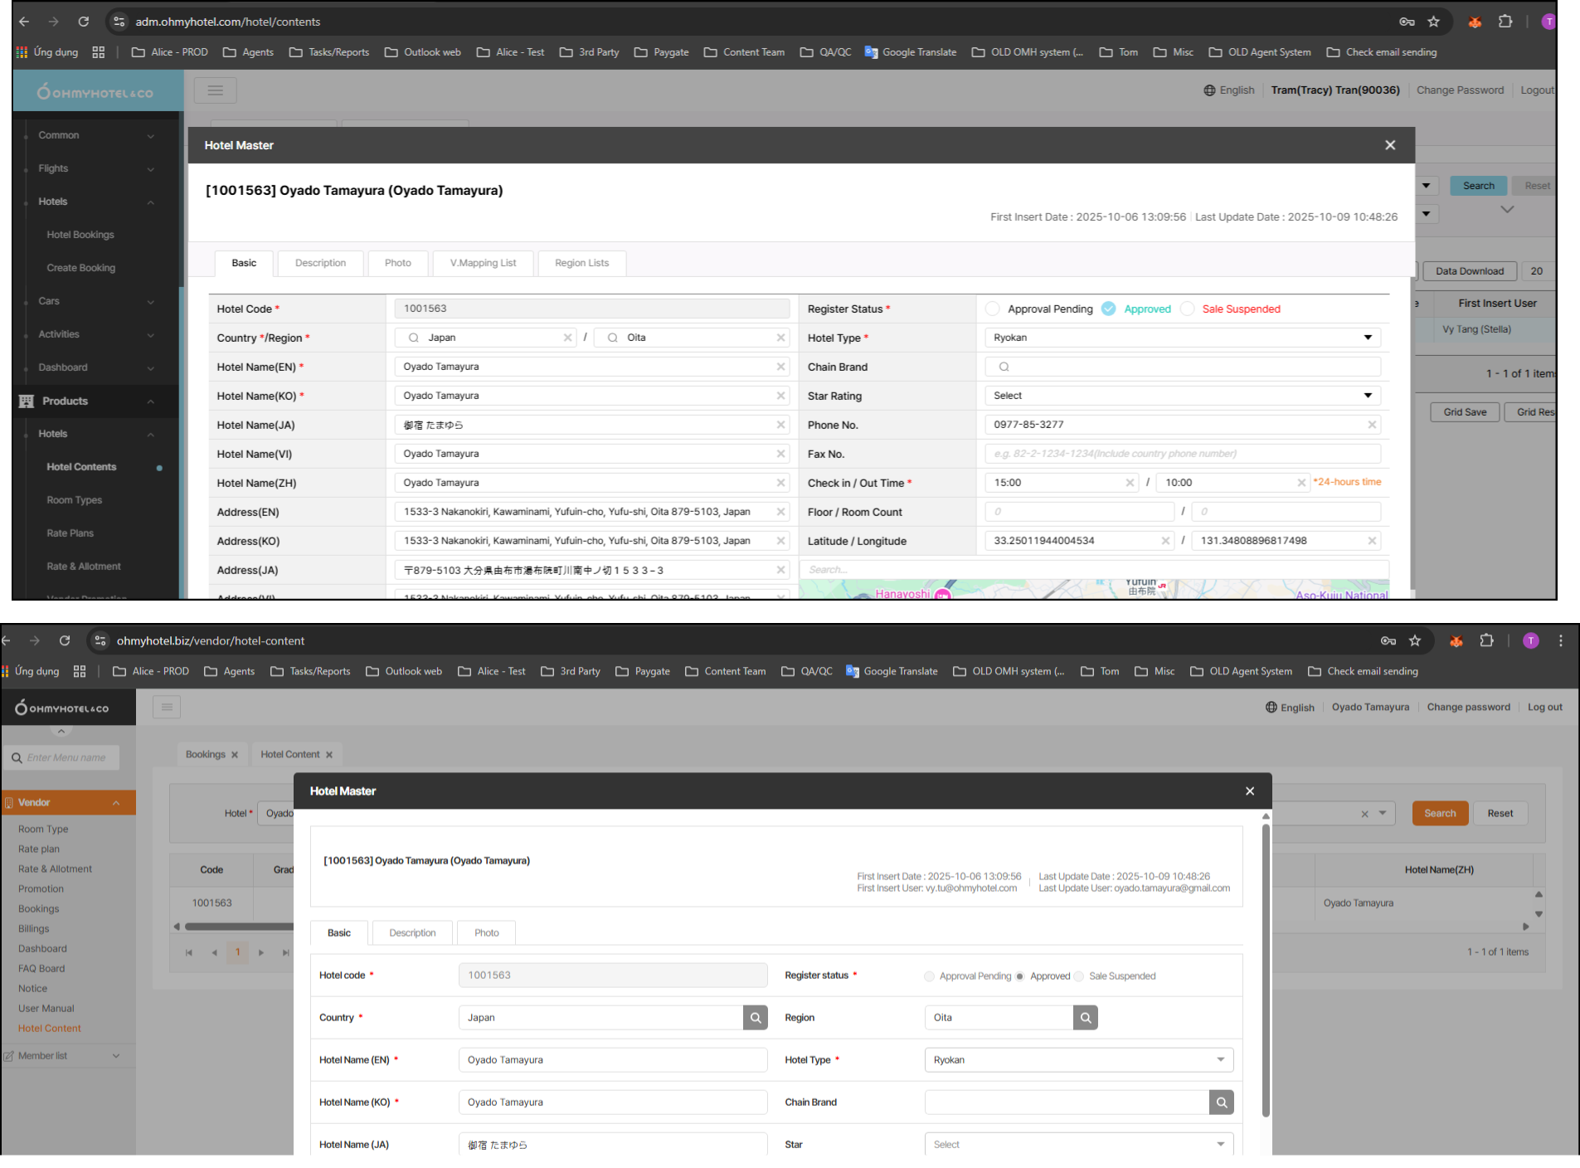
Task: Click the Data Download button
Action: [1469, 271]
